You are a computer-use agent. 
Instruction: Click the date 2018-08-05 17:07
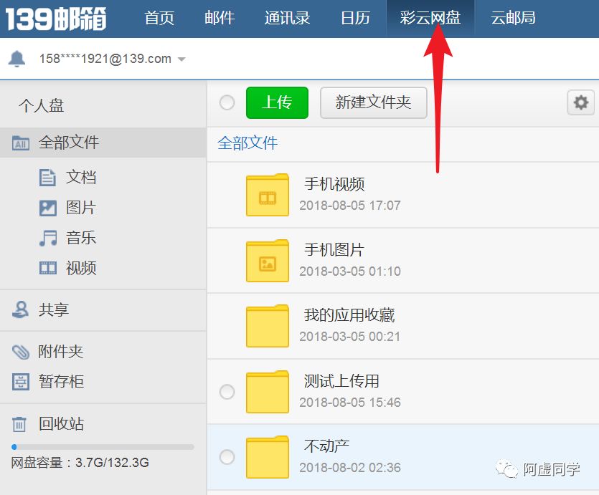(350, 206)
